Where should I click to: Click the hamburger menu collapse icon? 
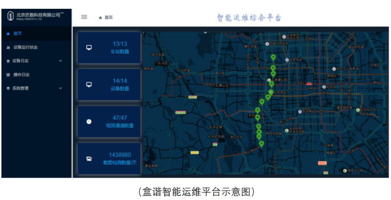84,17
